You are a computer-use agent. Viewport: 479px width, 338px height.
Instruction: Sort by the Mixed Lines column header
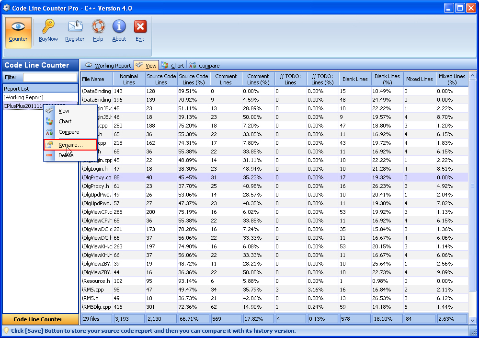tap(420, 79)
